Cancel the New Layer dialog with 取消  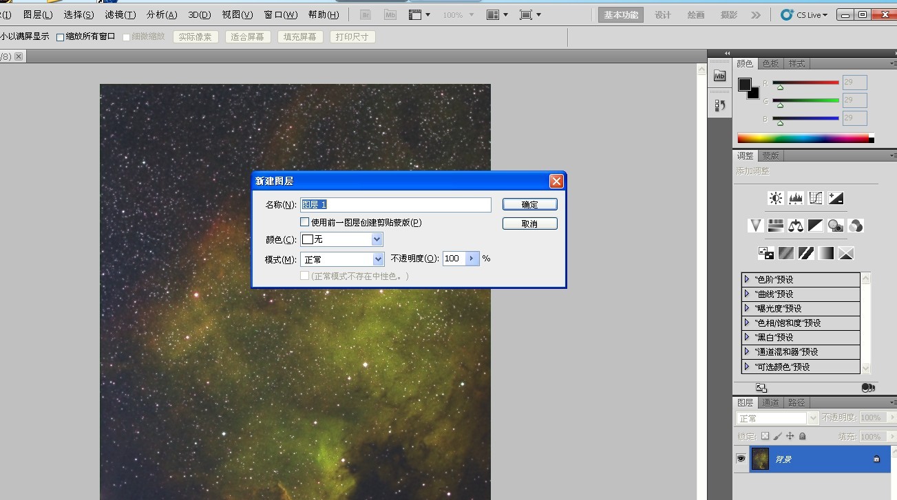530,224
